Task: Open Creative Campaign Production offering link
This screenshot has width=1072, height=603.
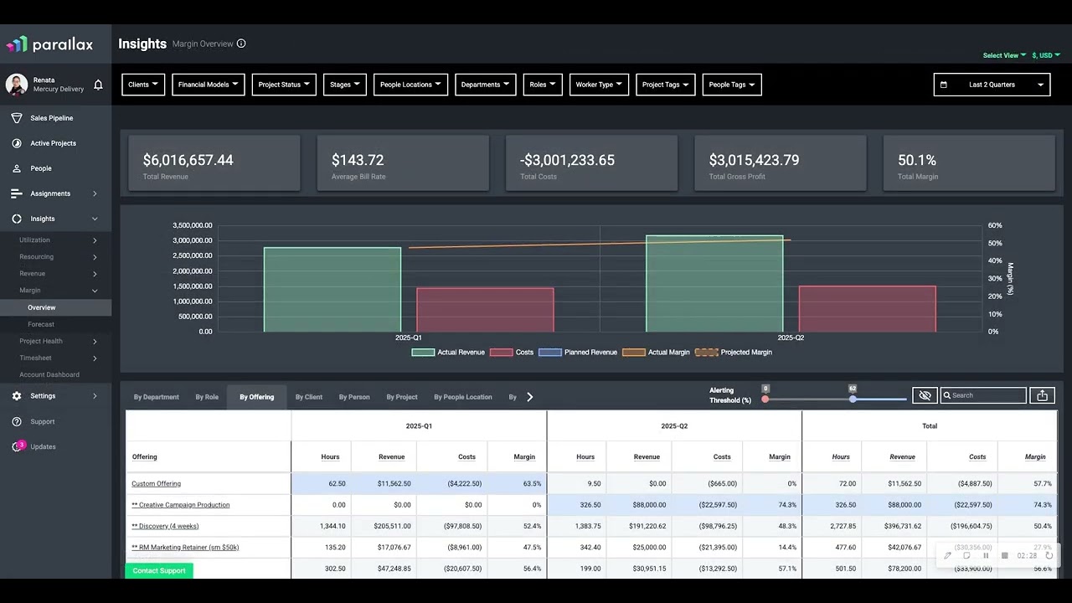Action: click(x=181, y=505)
